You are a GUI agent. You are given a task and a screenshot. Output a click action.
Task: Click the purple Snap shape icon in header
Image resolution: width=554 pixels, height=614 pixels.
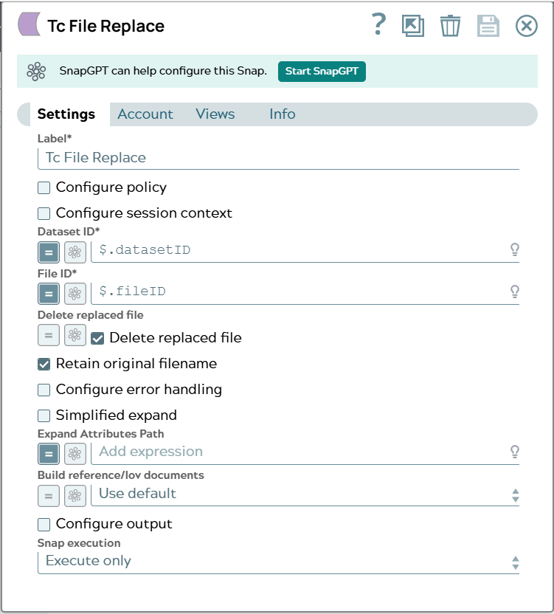[x=30, y=24]
